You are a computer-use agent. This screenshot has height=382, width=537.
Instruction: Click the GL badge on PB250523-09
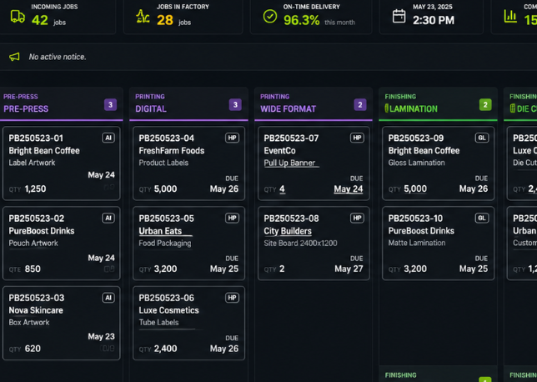click(x=482, y=138)
